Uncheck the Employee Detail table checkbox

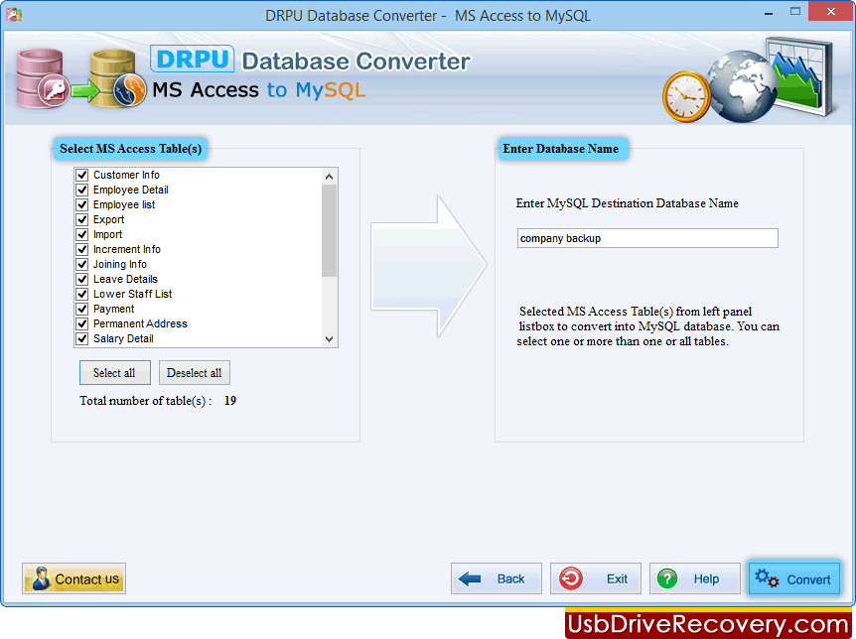point(81,190)
